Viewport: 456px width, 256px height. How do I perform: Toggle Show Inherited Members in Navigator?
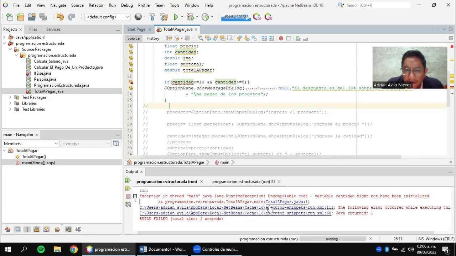click(7, 229)
